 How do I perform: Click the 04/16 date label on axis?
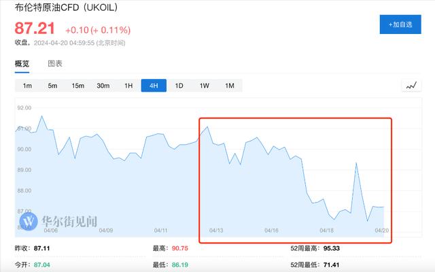tap(271, 231)
